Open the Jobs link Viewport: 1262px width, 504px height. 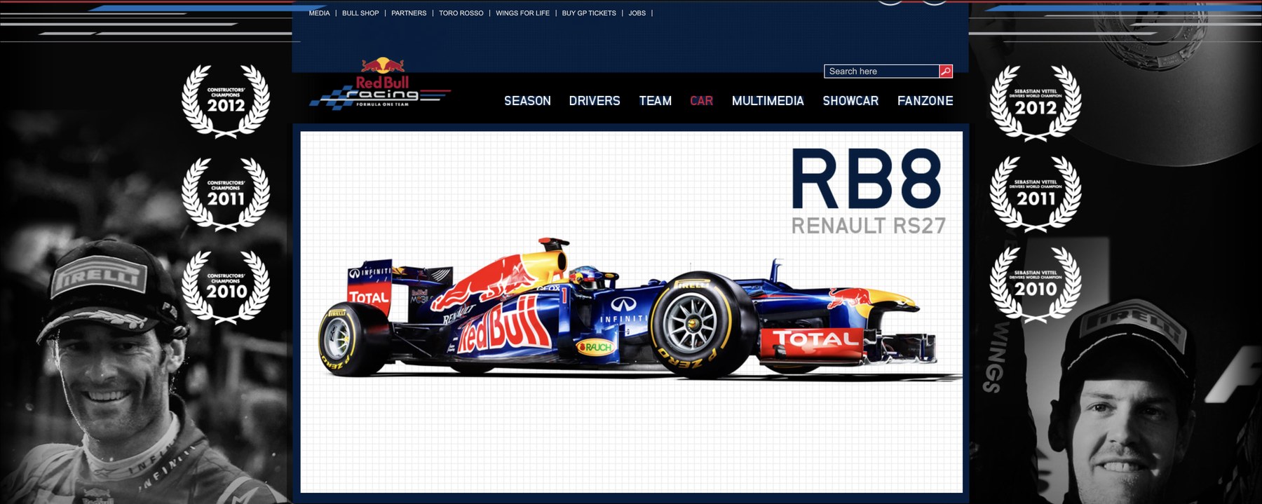coord(637,13)
